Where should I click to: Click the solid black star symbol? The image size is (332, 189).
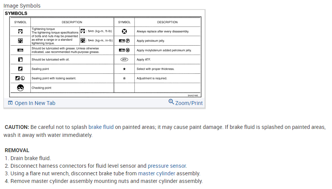(124, 69)
